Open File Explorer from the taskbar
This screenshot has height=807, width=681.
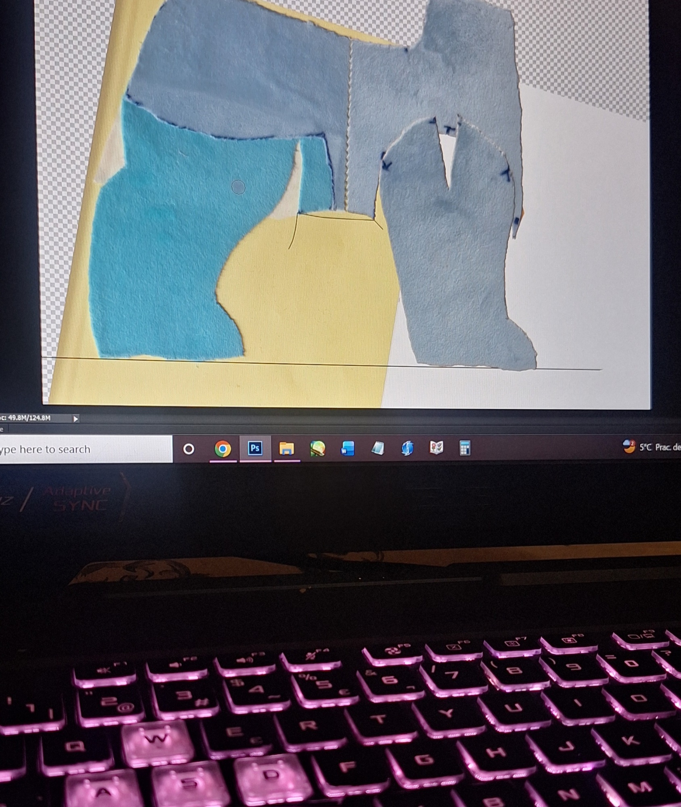[286, 448]
